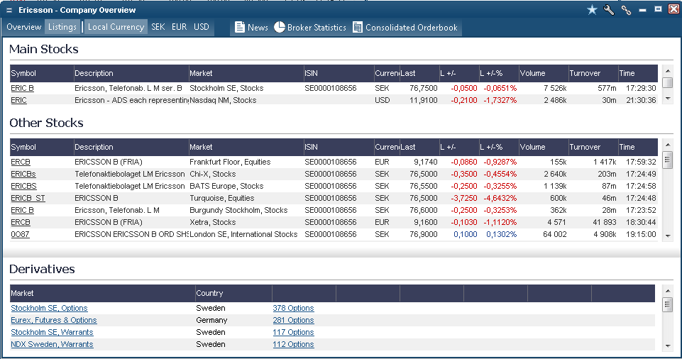682x359 pixels.
Task: Click scrollbar thumb in Derivatives table
Action: 668,304
